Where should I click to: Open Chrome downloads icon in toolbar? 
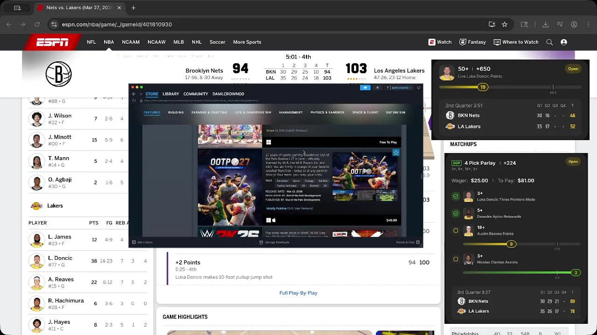(x=546, y=24)
